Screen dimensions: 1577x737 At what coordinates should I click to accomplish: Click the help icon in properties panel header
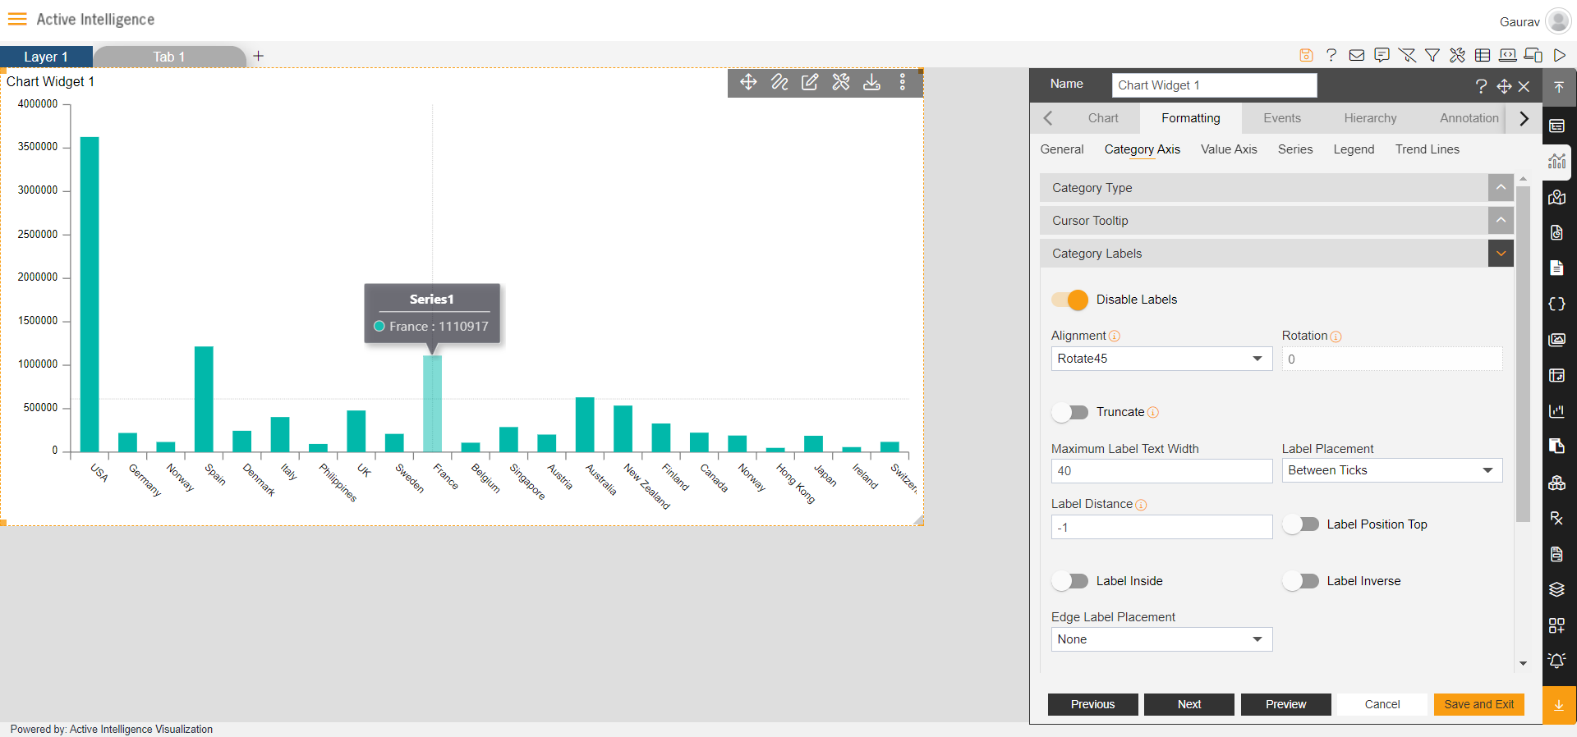click(1481, 86)
